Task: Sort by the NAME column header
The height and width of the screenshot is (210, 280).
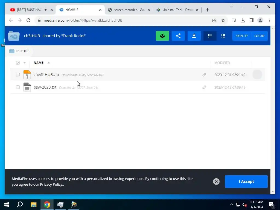Action: (39, 63)
